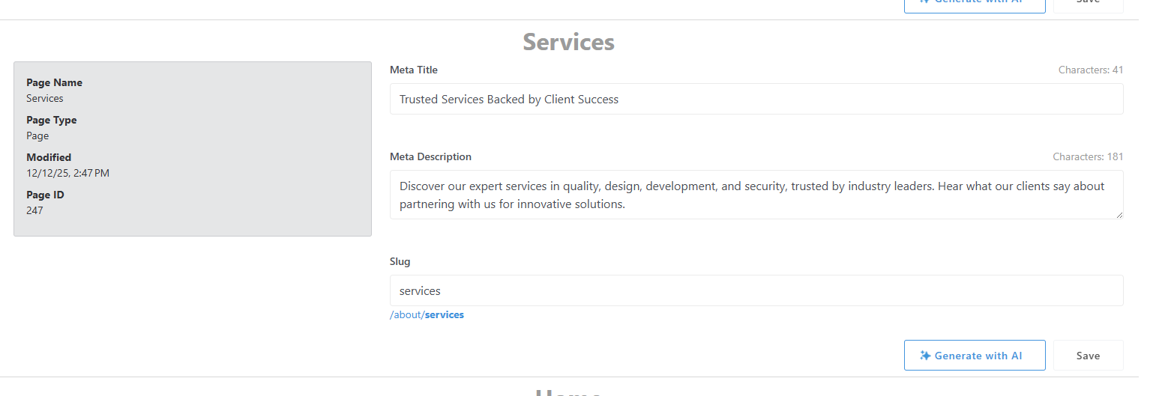Image resolution: width=1156 pixels, height=396 pixels.
Task: Click the "Characters: 181" counter
Action: [x=1088, y=157]
